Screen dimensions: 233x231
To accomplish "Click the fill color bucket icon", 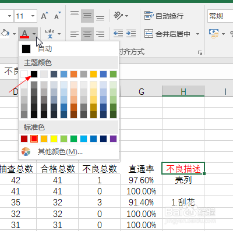I will coord(5,33).
